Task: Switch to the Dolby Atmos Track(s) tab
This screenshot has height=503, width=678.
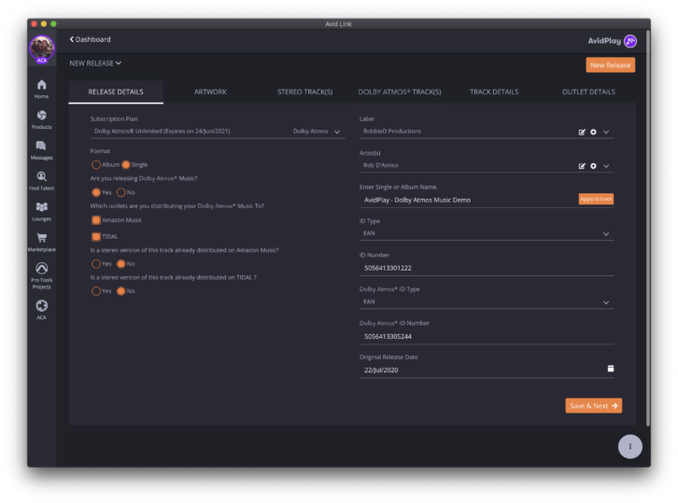Action: point(400,91)
